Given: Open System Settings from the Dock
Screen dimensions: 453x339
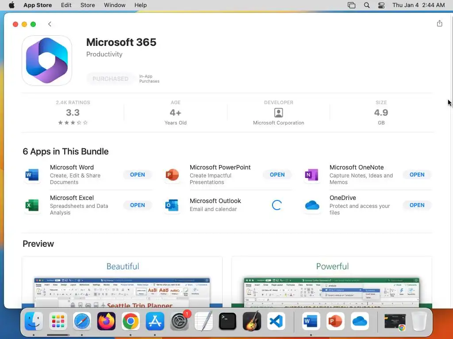Looking at the screenshot, I should pos(180,321).
